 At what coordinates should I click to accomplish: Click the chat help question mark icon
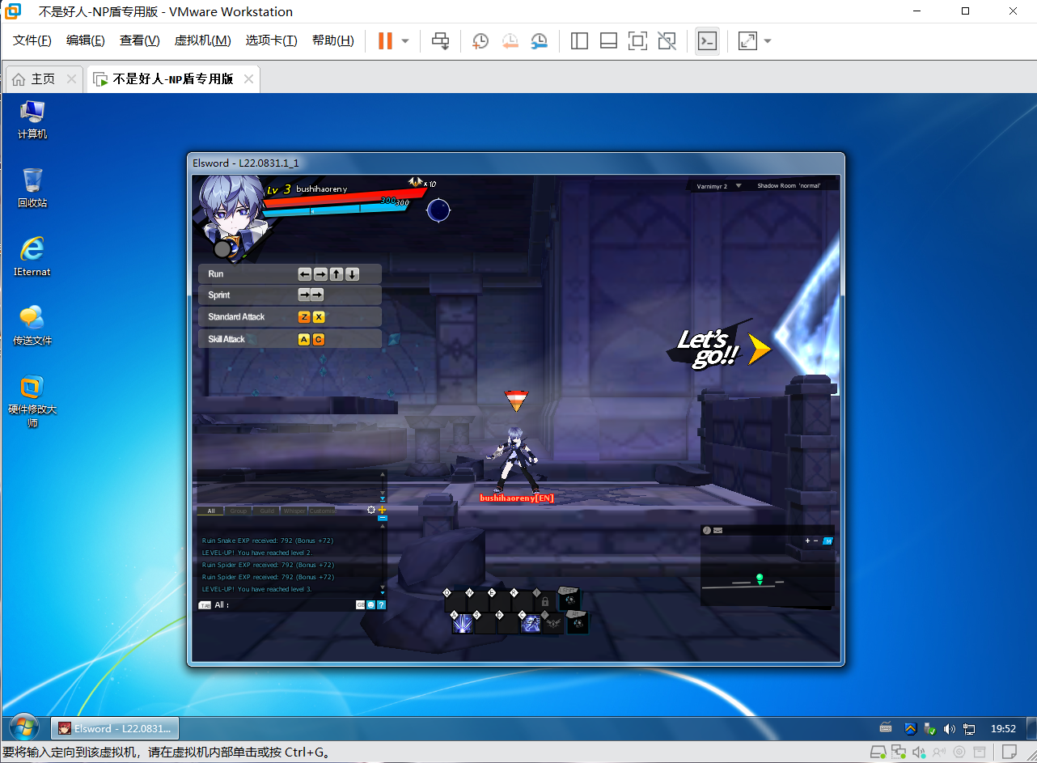pos(381,604)
